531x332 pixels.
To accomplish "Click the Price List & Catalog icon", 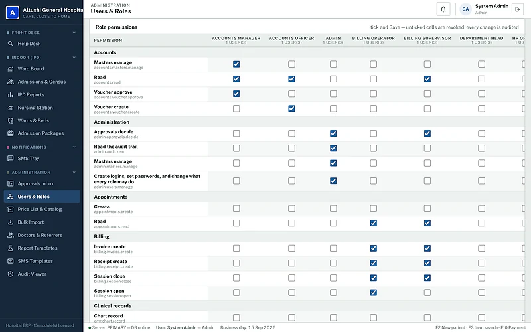I will pos(11,209).
